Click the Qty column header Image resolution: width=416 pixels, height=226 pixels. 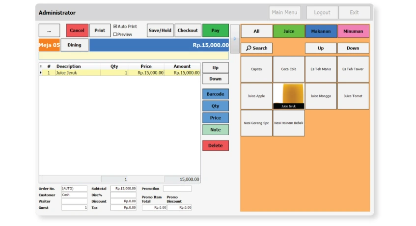pos(114,66)
